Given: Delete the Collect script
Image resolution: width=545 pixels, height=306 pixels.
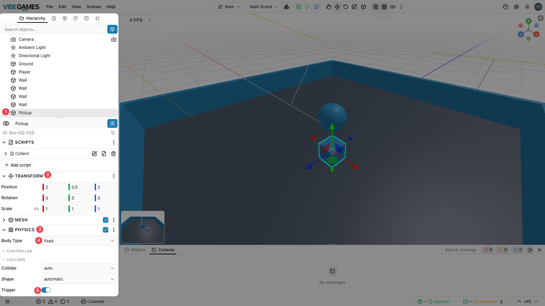Looking at the screenshot, I should pos(113,154).
